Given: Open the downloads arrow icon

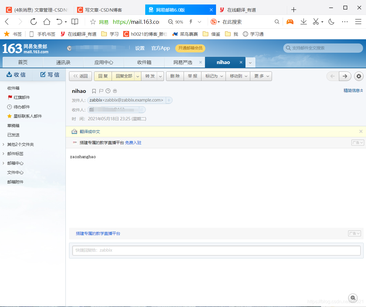Looking at the screenshot, I should tap(304, 22).
